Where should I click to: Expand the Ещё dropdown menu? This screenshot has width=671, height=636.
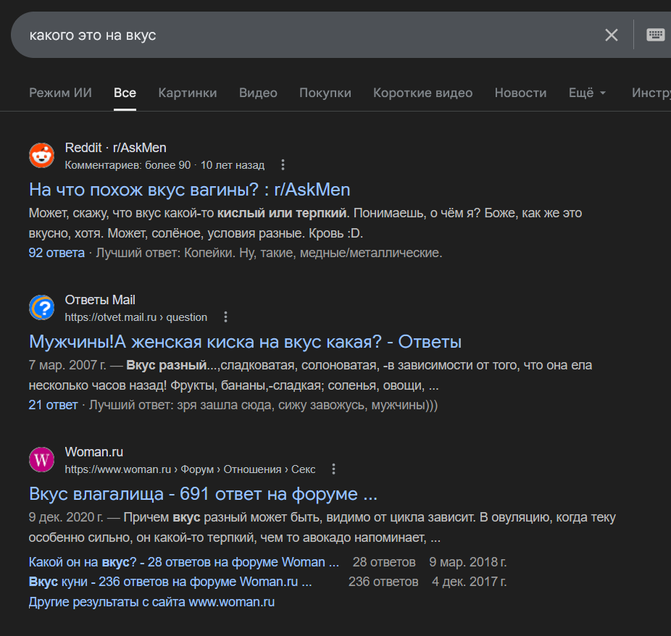[587, 93]
